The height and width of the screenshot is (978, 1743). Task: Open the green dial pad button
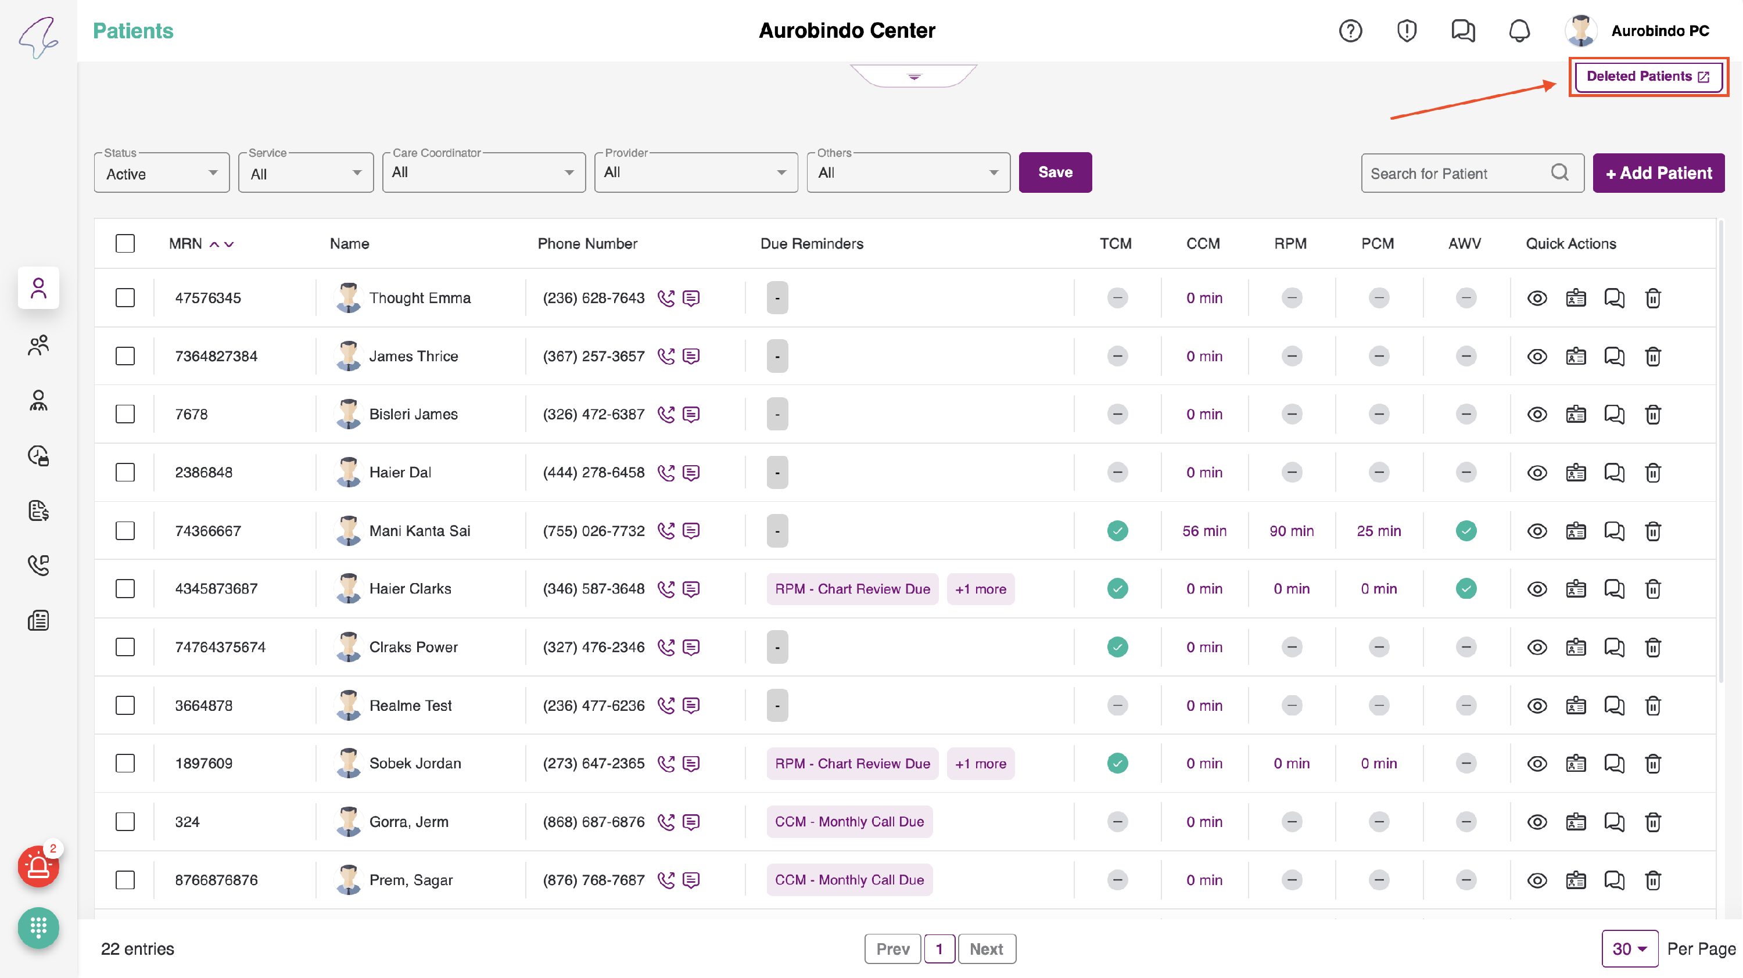pos(38,927)
